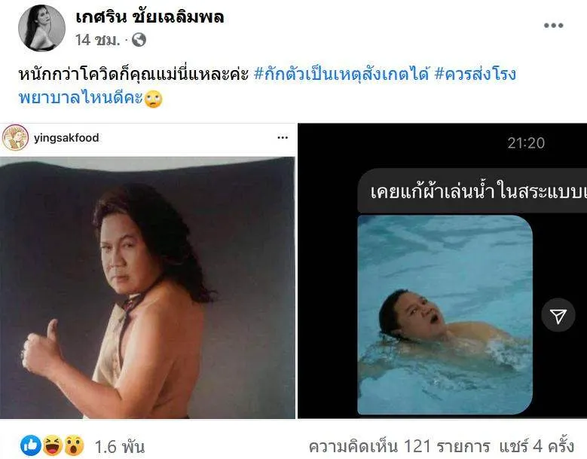Click the 14 ชม. timestamp link
The height and width of the screenshot is (459, 587).
[x=98, y=40]
